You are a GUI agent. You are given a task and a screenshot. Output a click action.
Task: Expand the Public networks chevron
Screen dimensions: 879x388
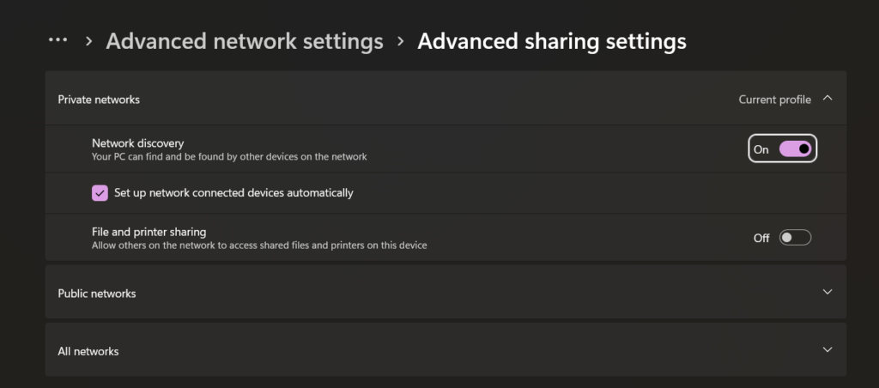click(827, 293)
